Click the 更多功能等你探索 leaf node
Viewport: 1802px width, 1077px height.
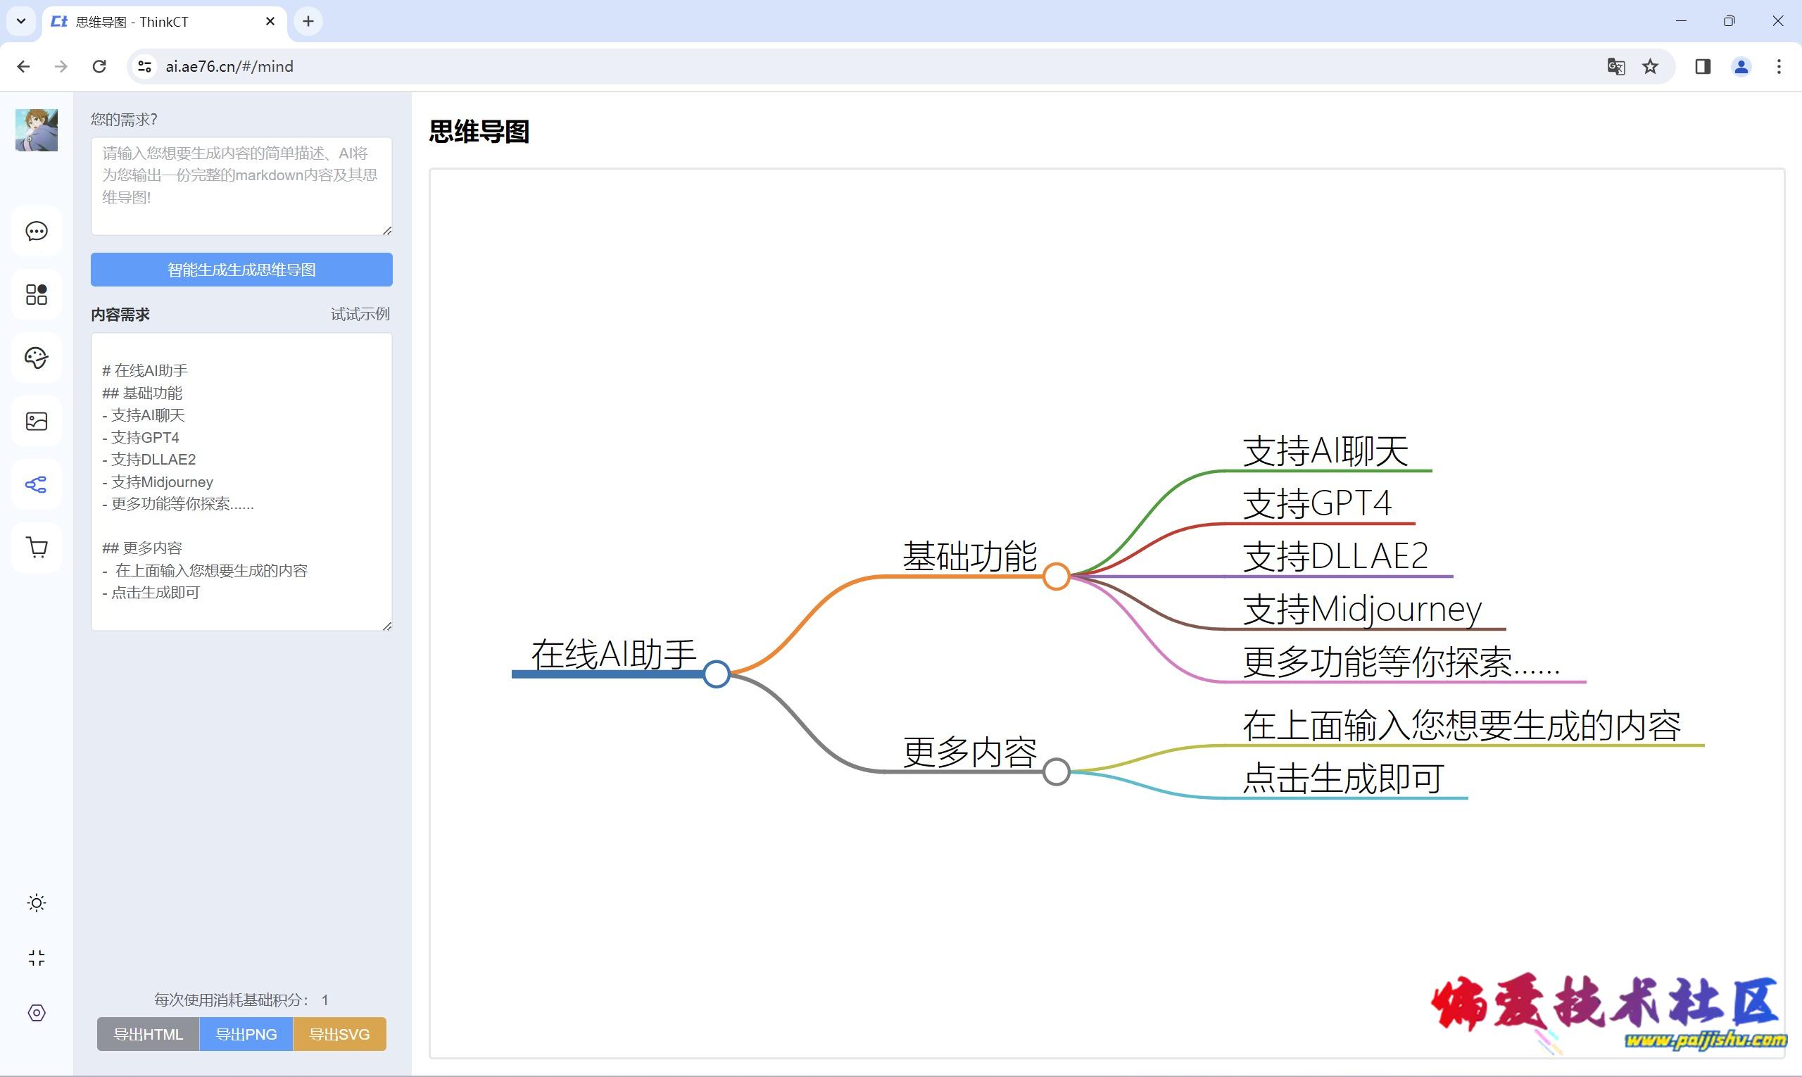click(x=1401, y=662)
